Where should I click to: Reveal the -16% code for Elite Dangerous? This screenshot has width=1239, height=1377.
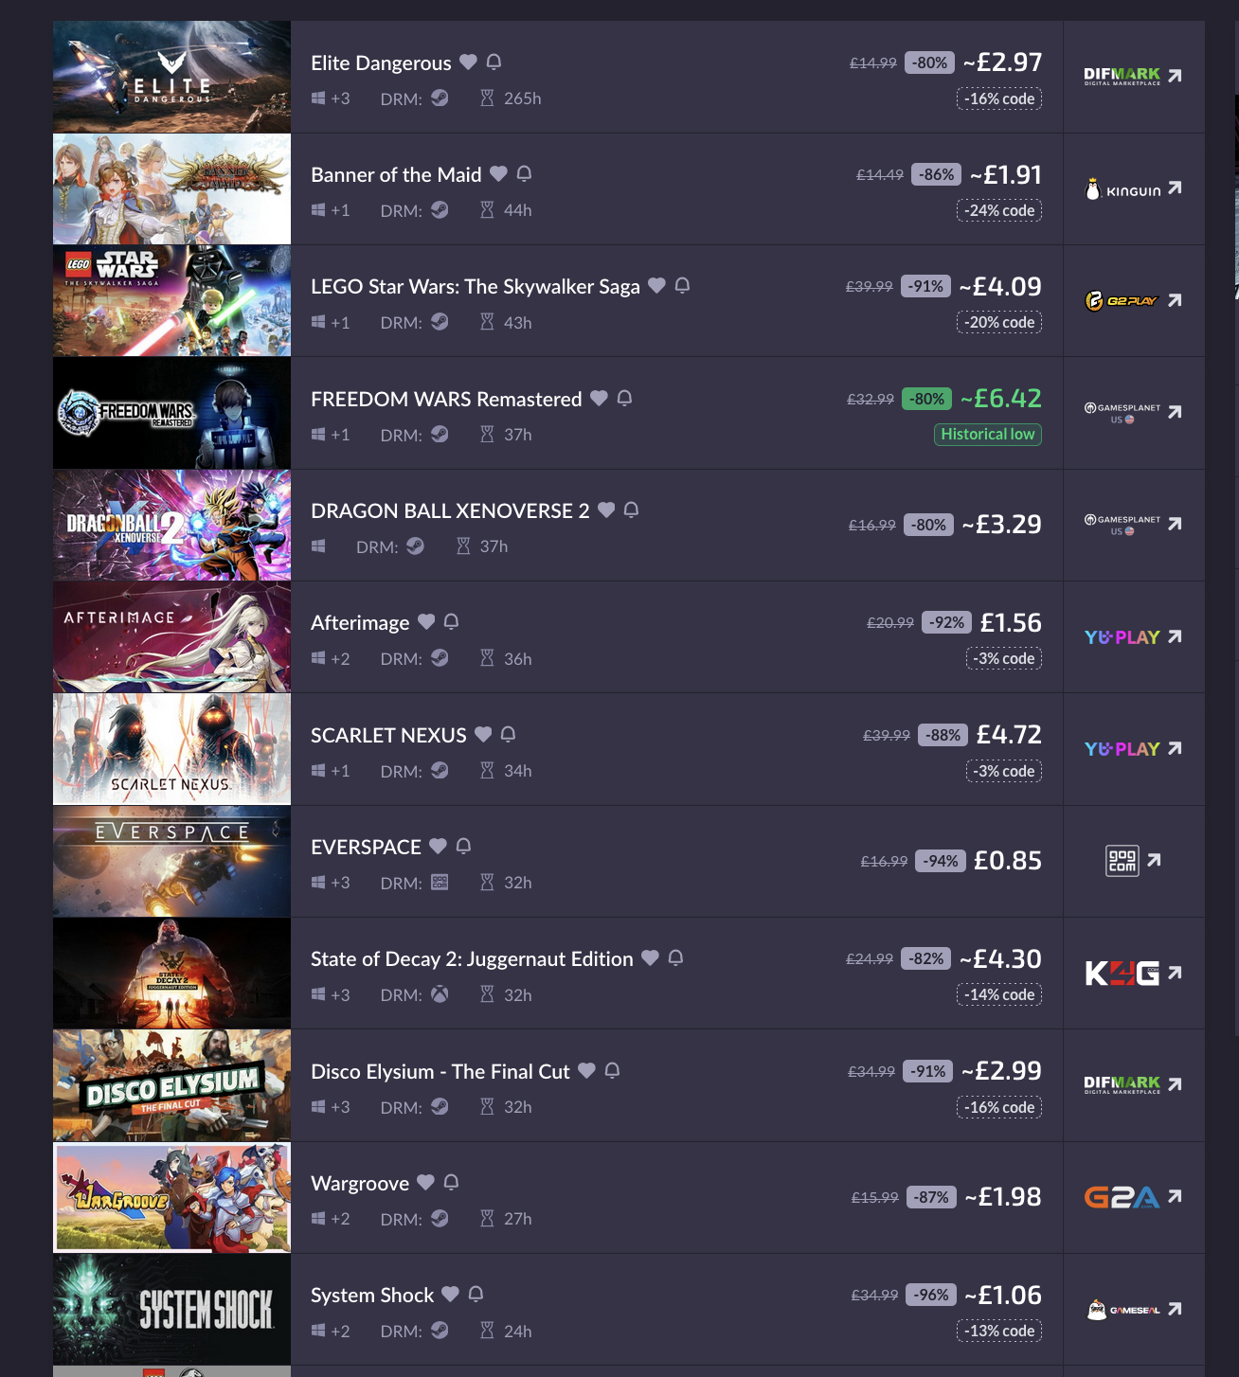click(x=999, y=98)
